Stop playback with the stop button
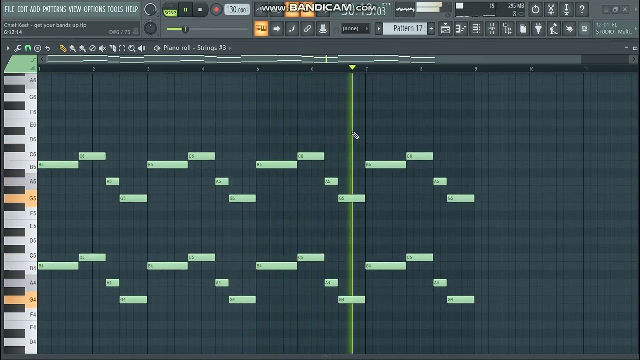The height and width of the screenshot is (360, 640). click(200, 9)
